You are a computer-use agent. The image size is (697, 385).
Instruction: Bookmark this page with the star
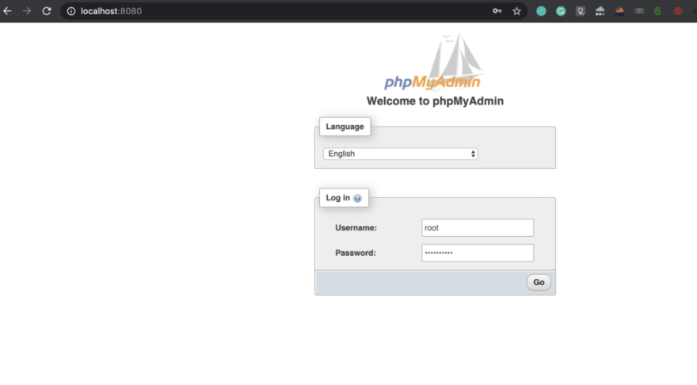click(516, 11)
